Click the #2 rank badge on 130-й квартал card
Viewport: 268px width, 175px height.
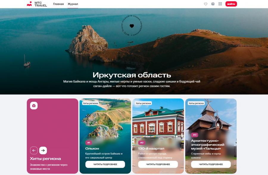(x=142, y=143)
